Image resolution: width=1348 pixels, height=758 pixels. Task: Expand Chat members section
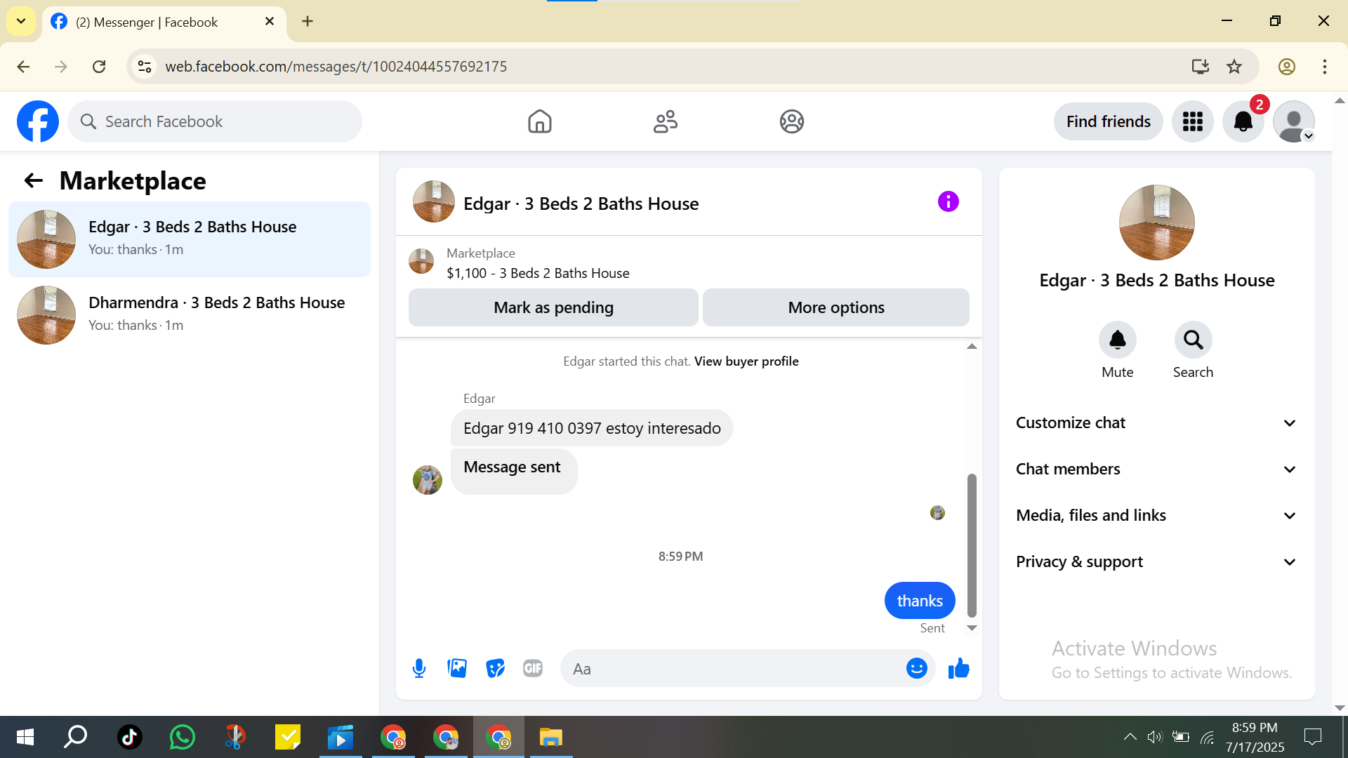coord(1156,469)
